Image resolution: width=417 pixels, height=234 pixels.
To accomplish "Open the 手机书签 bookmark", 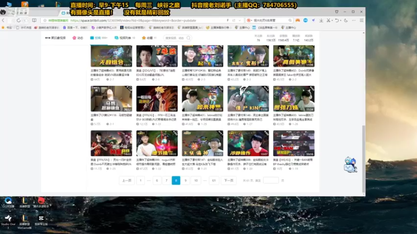I will pyautogui.click(x=23, y=28).
